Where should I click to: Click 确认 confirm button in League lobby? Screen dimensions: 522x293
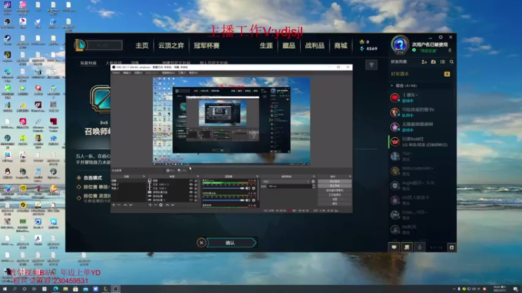click(232, 243)
